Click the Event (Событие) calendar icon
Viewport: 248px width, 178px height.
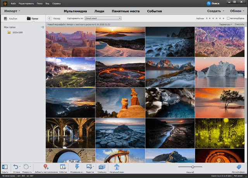coord(62,166)
